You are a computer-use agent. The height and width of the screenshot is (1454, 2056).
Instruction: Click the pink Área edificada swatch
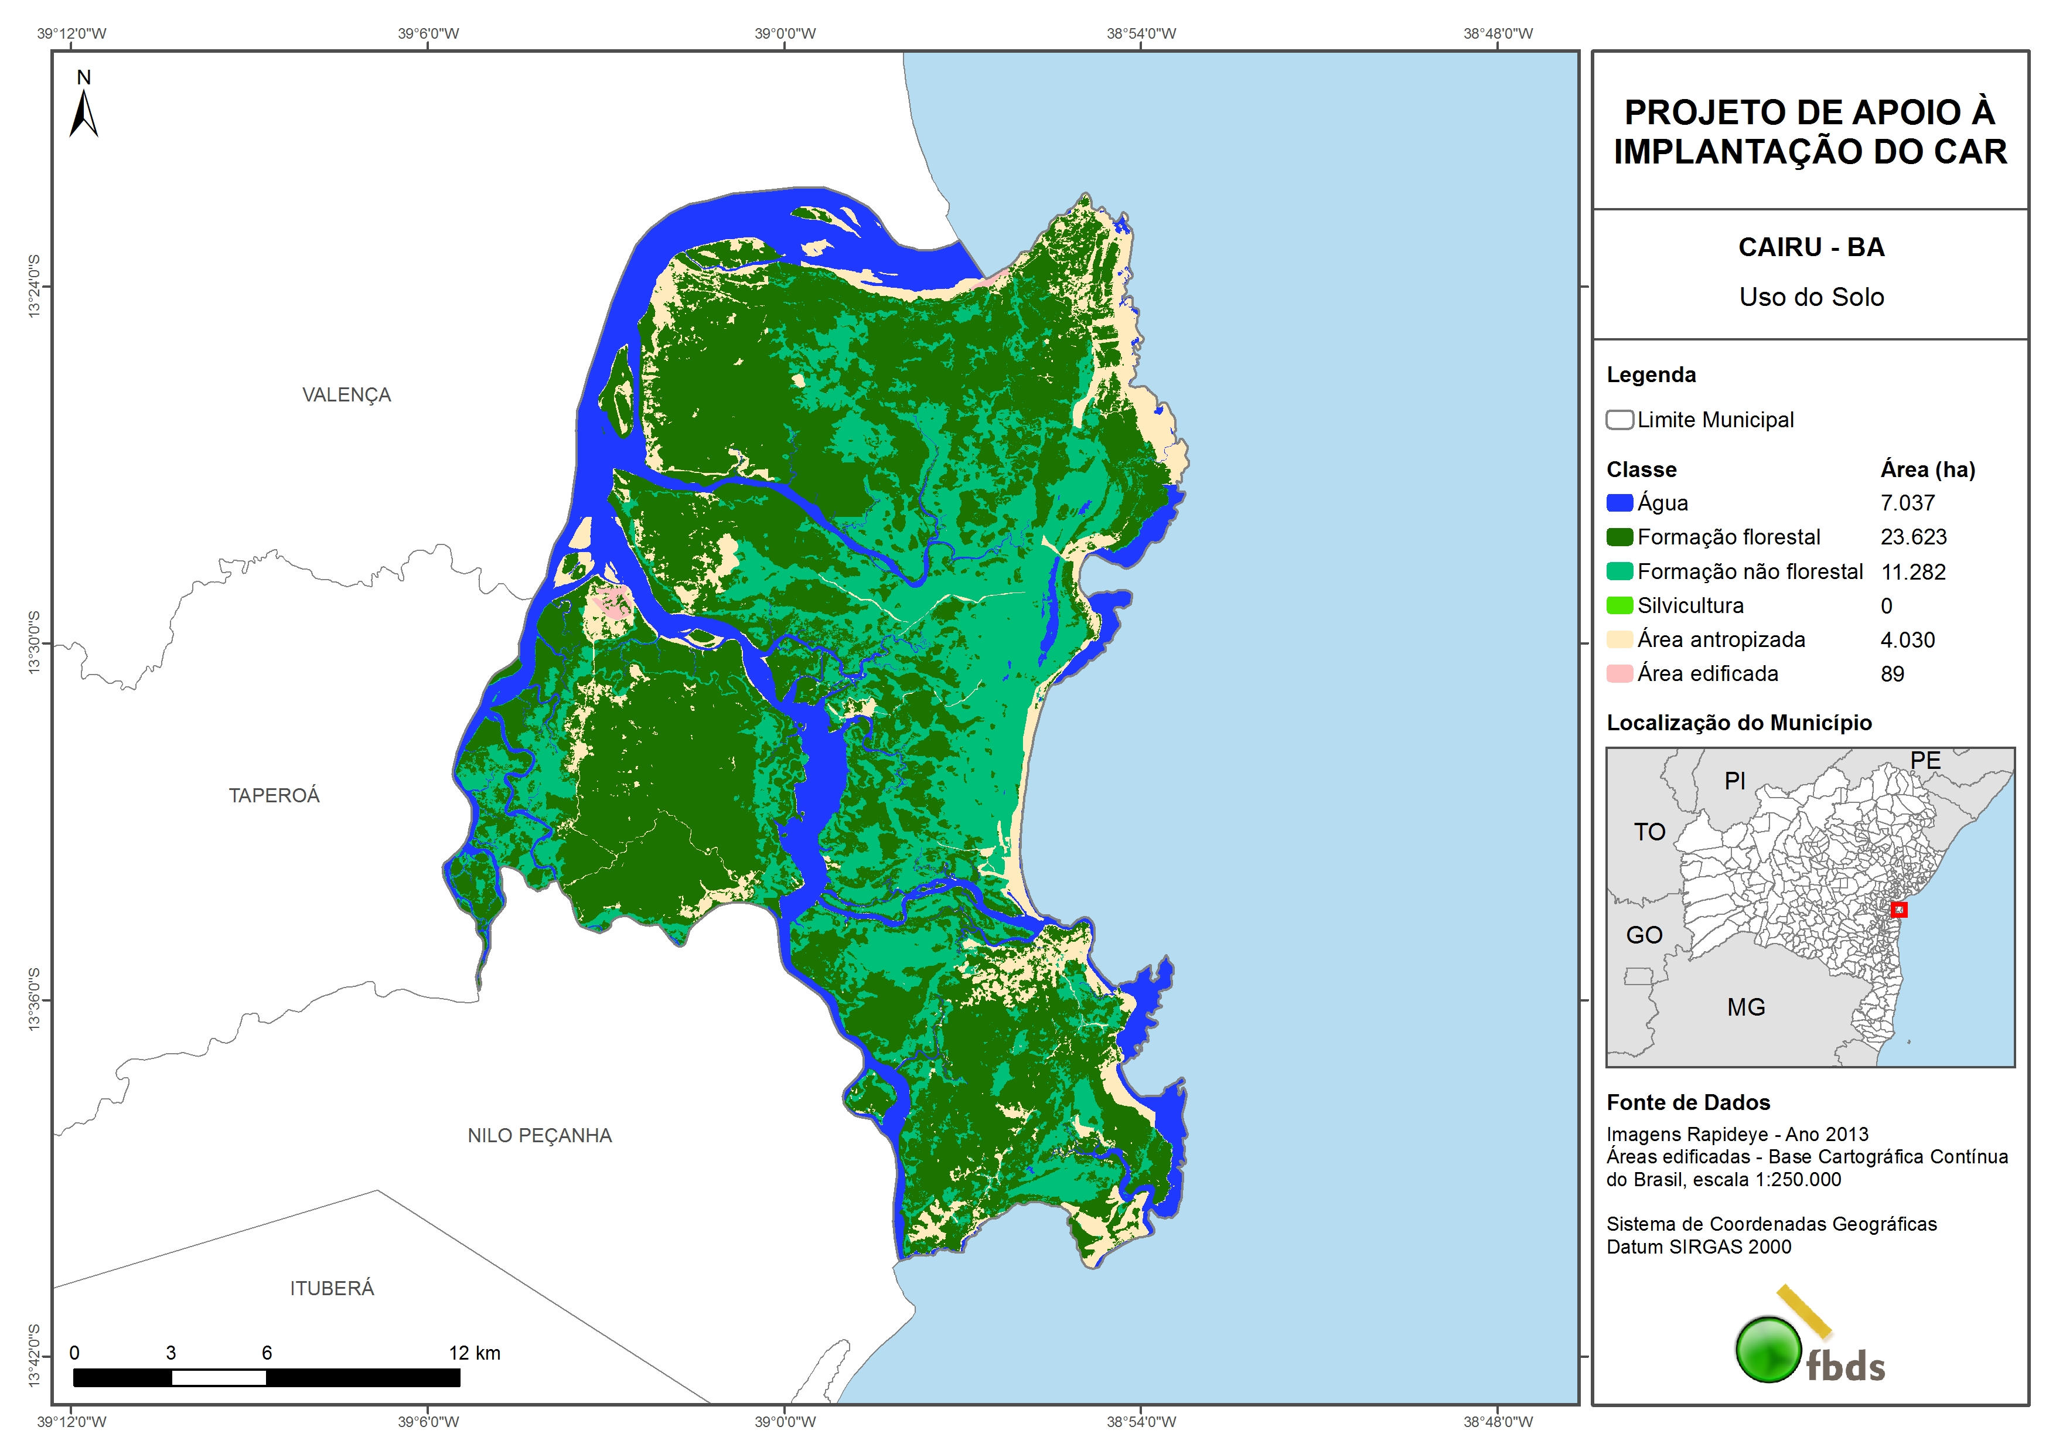coord(1619,674)
